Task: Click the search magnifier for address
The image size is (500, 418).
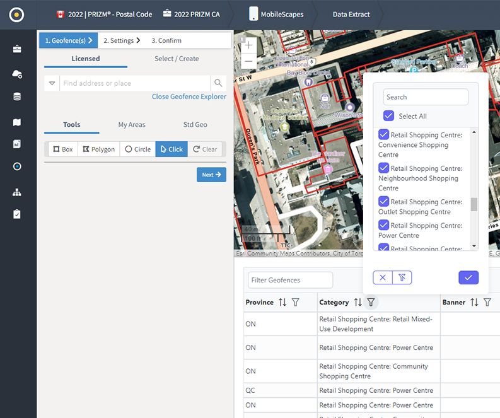Action: [x=218, y=83]
